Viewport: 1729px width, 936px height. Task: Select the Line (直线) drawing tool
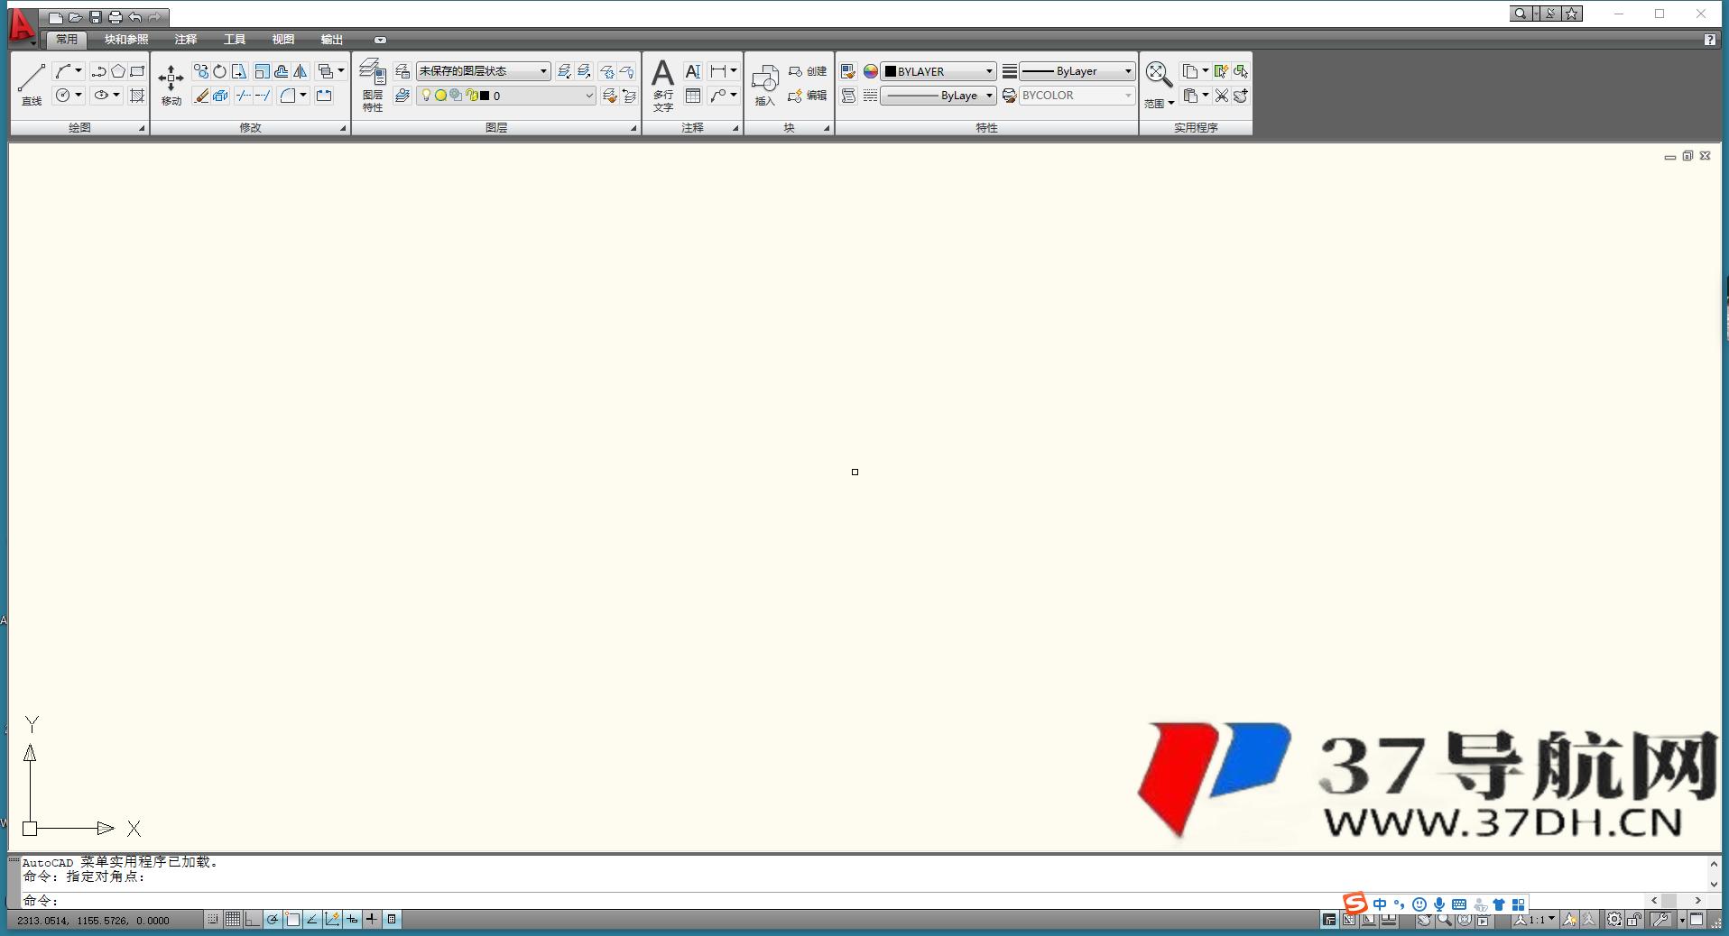tap(32, 83)
